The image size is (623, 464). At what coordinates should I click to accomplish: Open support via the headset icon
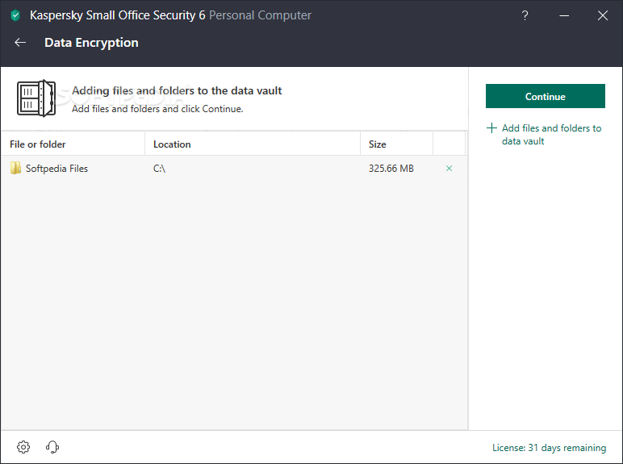click(52, 447)
